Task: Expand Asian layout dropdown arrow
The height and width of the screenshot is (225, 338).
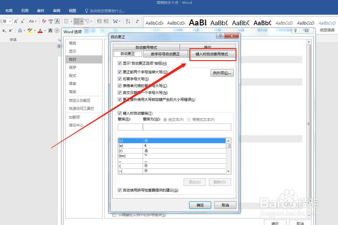Action: [x=120, y=21]
